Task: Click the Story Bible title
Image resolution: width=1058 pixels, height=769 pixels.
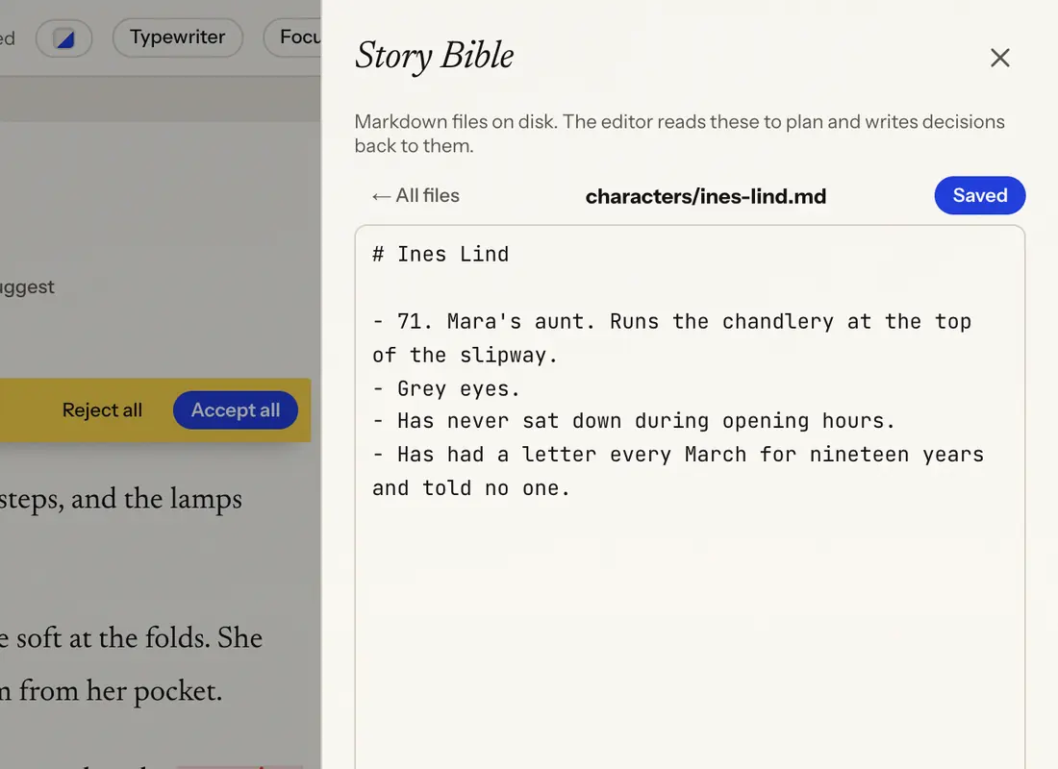Action: pos(434,56)
